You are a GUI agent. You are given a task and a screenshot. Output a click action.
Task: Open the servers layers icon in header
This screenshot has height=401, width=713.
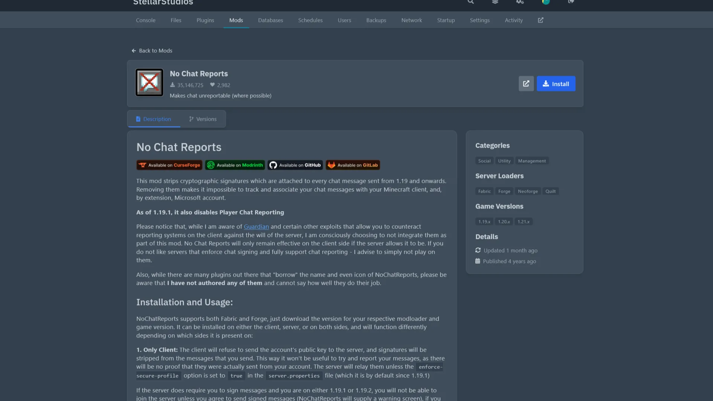click(495, 2)
